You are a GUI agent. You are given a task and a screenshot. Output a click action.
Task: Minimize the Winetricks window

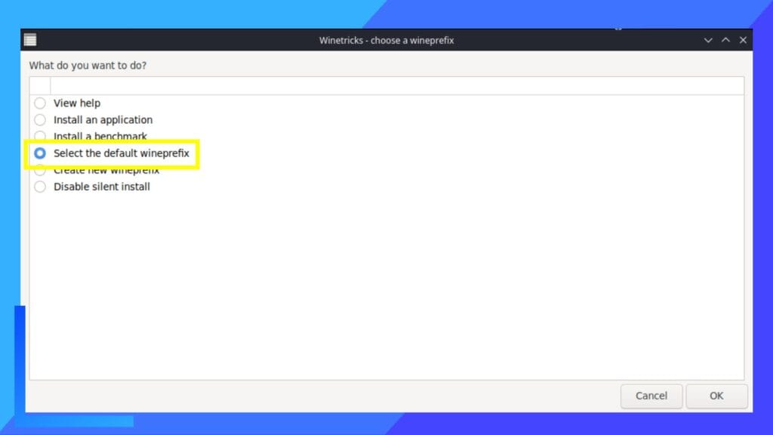click(708, 40)
